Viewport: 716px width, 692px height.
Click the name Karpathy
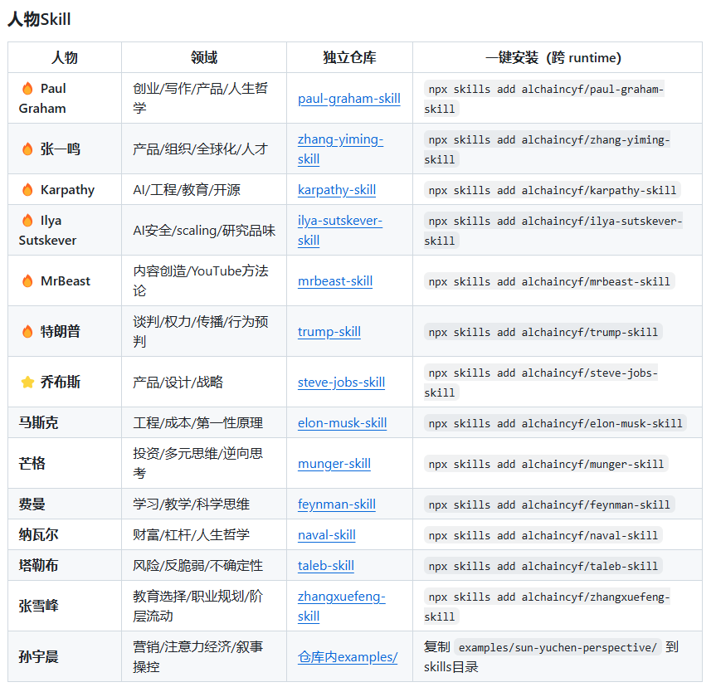click(67, 189)
